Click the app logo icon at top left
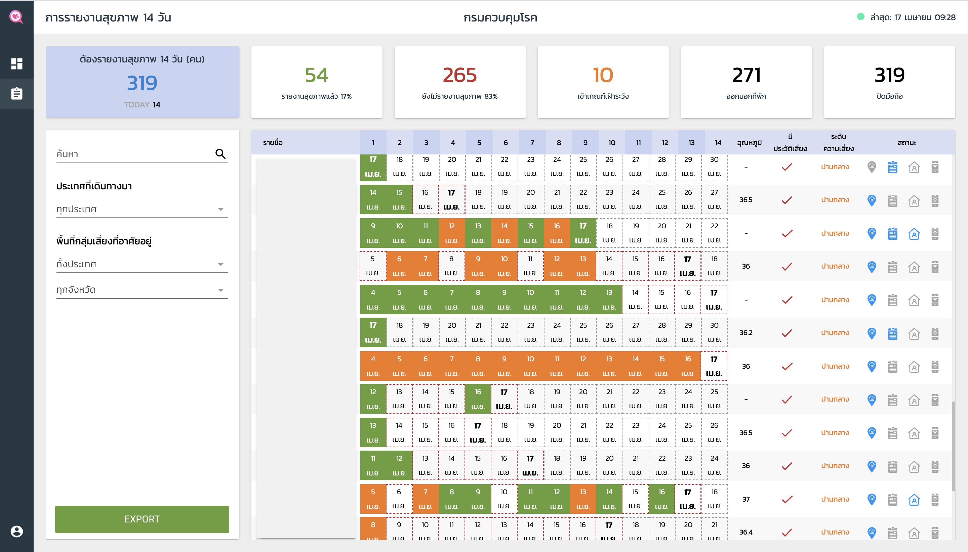968x552 pixels. coord(16,17)
